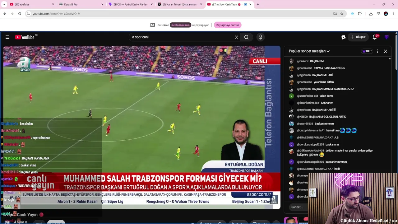This screenshot has width=398, height=224.
Task: Click the 'YAPMA BASKAAANNNNN' chat message
Action: (330, 68)
